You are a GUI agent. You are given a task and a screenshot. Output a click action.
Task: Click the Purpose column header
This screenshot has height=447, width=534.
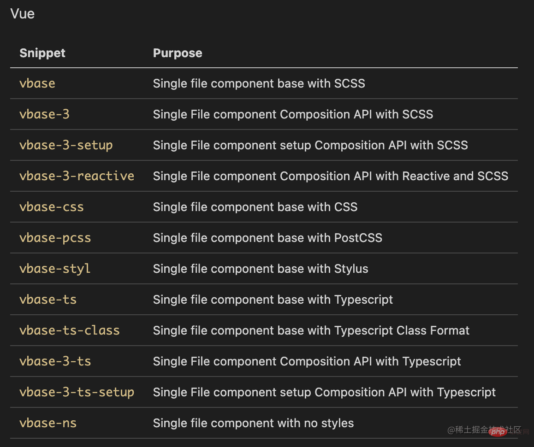click(178, 53)
